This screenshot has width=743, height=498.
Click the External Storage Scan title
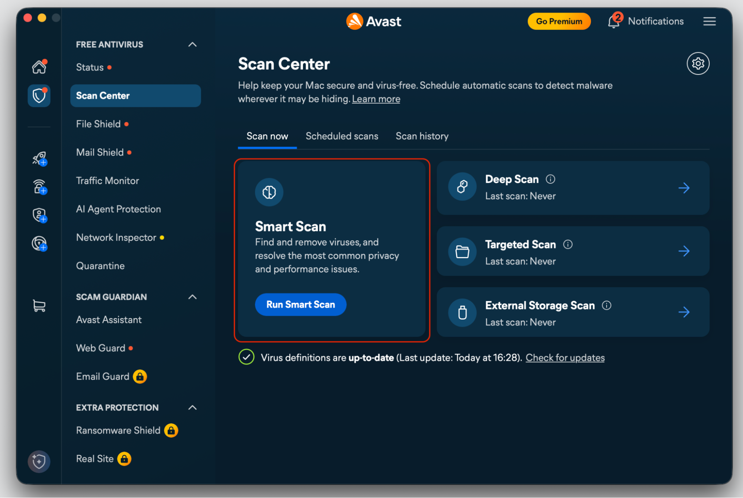pos(540,305)
